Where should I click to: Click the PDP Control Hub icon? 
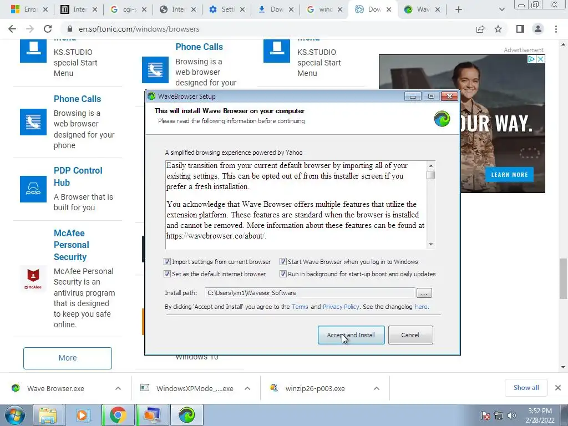pos(33,189)
